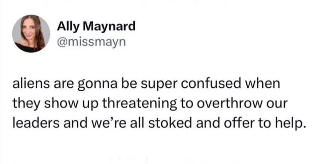Viewport: 320px width, 164px height.
Task: Open the Ally Maynard display name link
Action: point(96,27)
